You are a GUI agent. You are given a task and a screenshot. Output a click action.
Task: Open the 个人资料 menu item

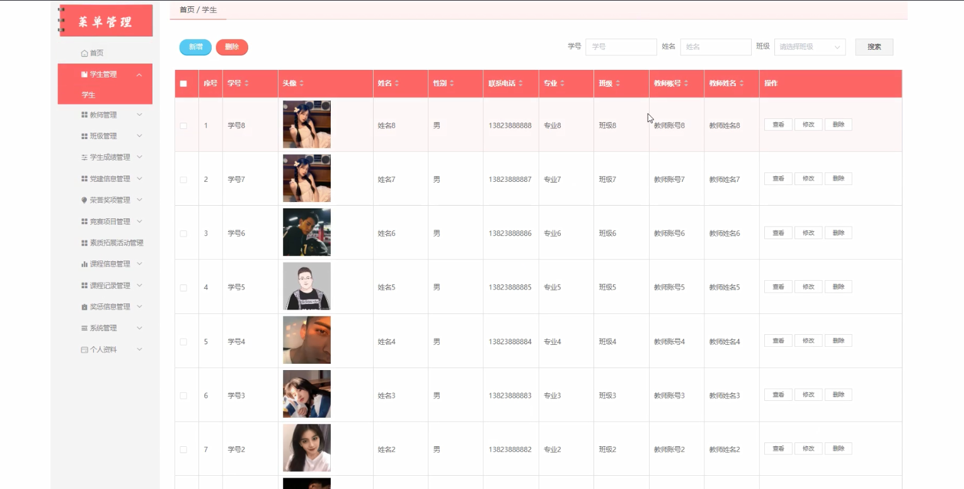[105, 349]
